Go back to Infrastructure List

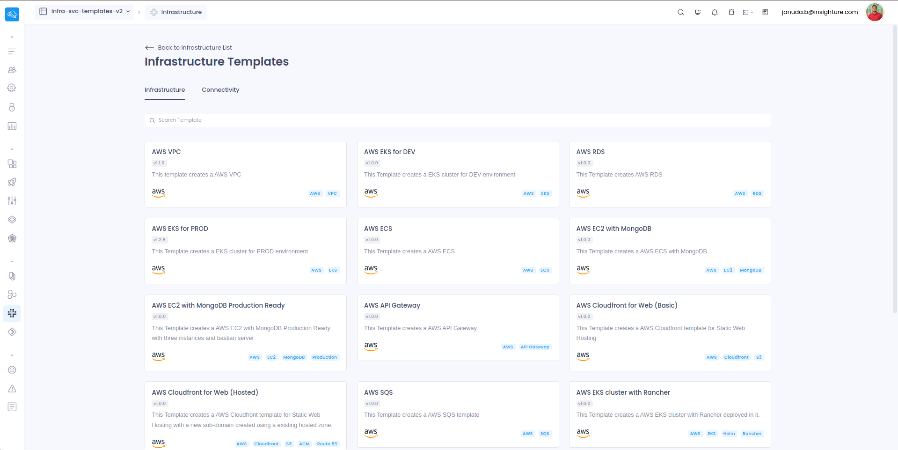189,48
